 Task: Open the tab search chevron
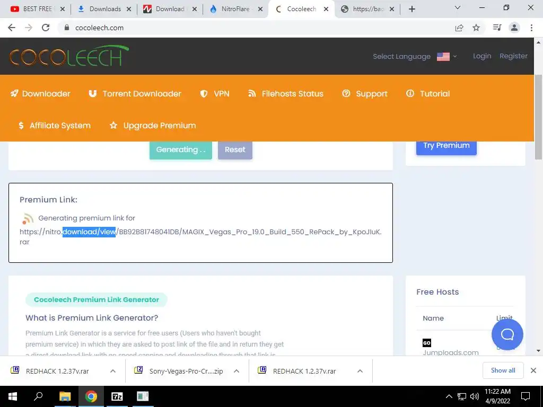[x=458, y=7]
